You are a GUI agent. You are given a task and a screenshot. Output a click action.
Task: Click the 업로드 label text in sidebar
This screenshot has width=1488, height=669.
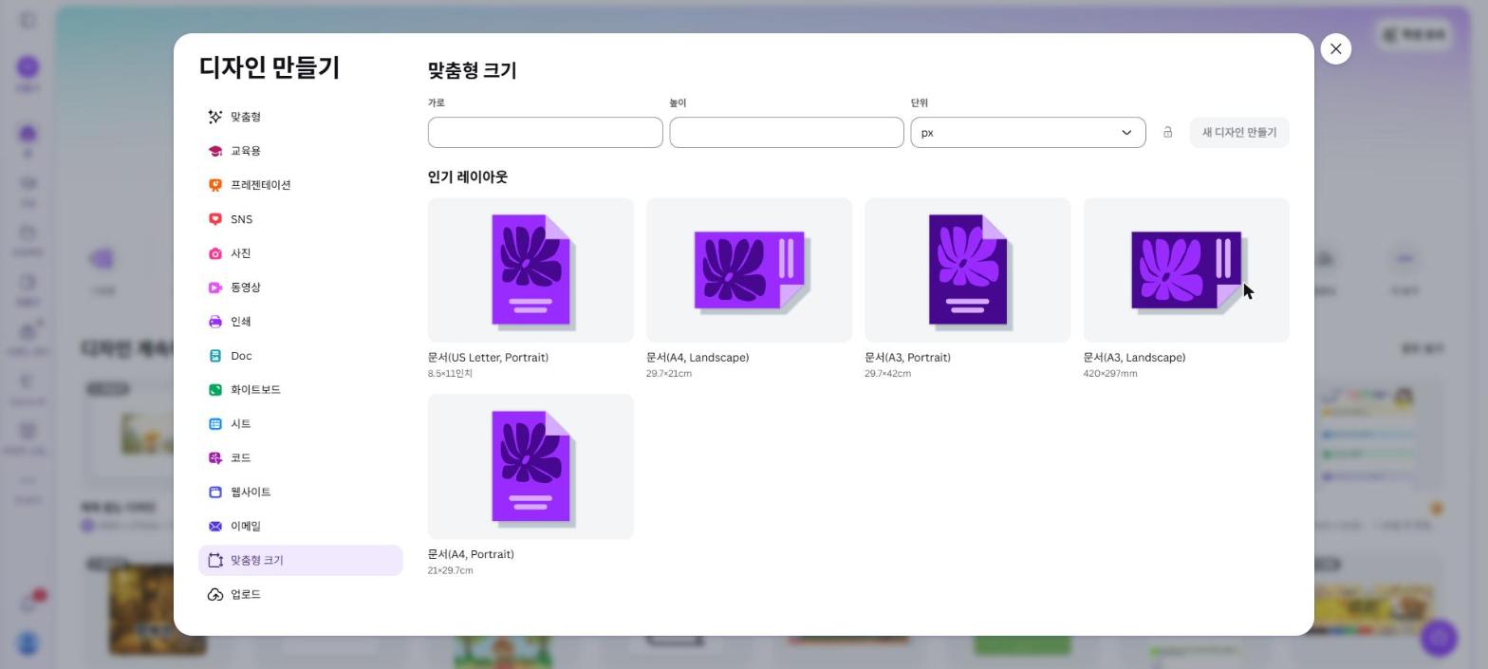point(246,595)
